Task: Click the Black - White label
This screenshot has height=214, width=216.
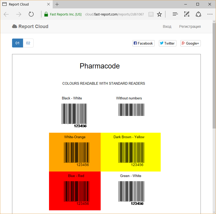Action: 72,98
